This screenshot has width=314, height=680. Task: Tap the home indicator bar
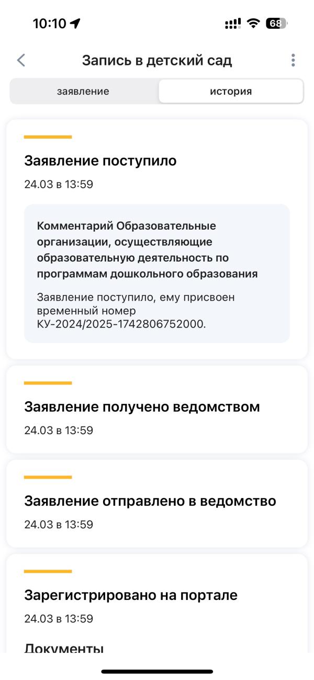pos(157,671)
